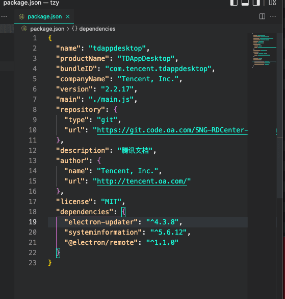The image size is (285, 299).
Task: Click the "com.tencent.tdappdesktop" bundleID value
Action: pos(158,69)
